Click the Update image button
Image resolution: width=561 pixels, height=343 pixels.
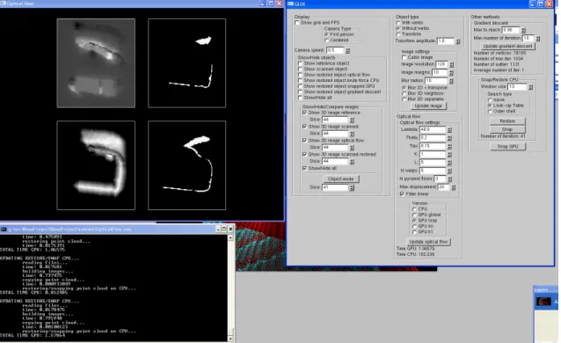(x=428, y=106)
